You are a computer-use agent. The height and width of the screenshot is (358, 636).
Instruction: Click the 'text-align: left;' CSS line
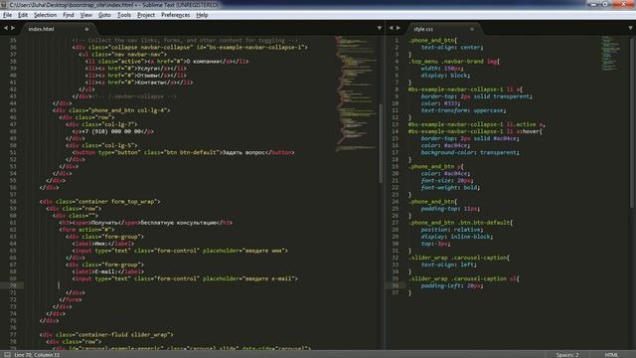[449, 265]
